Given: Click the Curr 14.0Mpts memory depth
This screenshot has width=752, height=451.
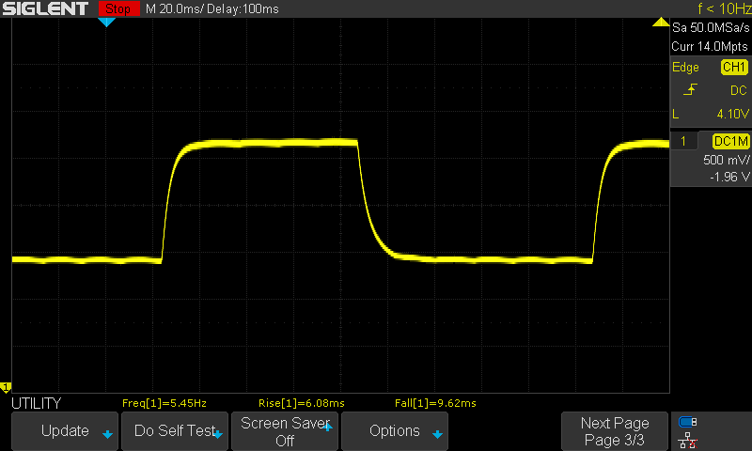Looking at the screenshot, I should pyautogui.click(x=710, y=46).
